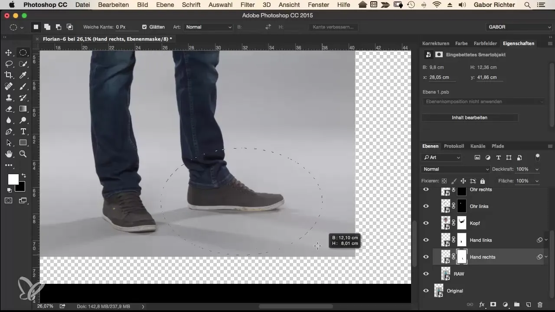555x312 pixels.
Task: Select the Hand tool
Action: click(9, 154)
